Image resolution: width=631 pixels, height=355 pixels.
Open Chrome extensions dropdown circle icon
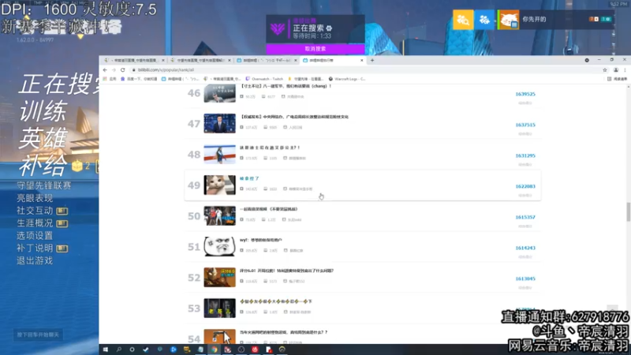coord(587,61)
